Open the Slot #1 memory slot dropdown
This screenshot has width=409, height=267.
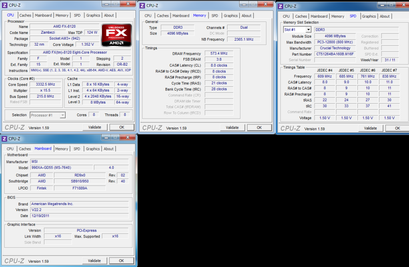click(308, 30)
